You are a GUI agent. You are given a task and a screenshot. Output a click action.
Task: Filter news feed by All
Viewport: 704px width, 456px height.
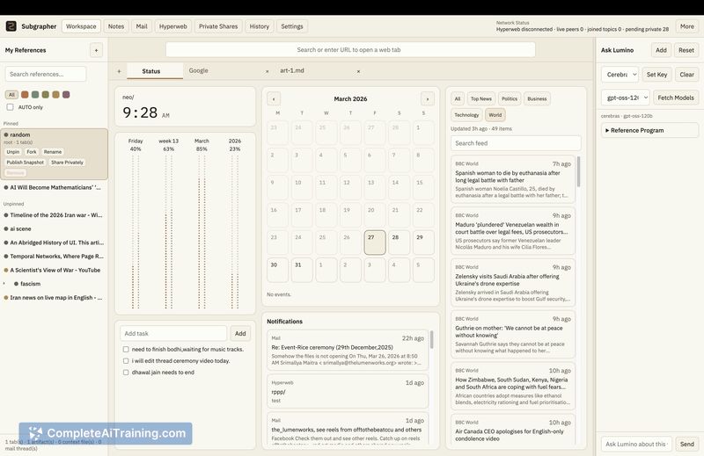coord(457,98)
